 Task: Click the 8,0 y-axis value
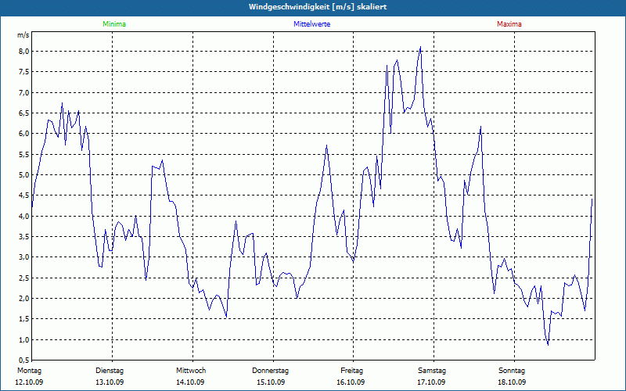point(23,52)
